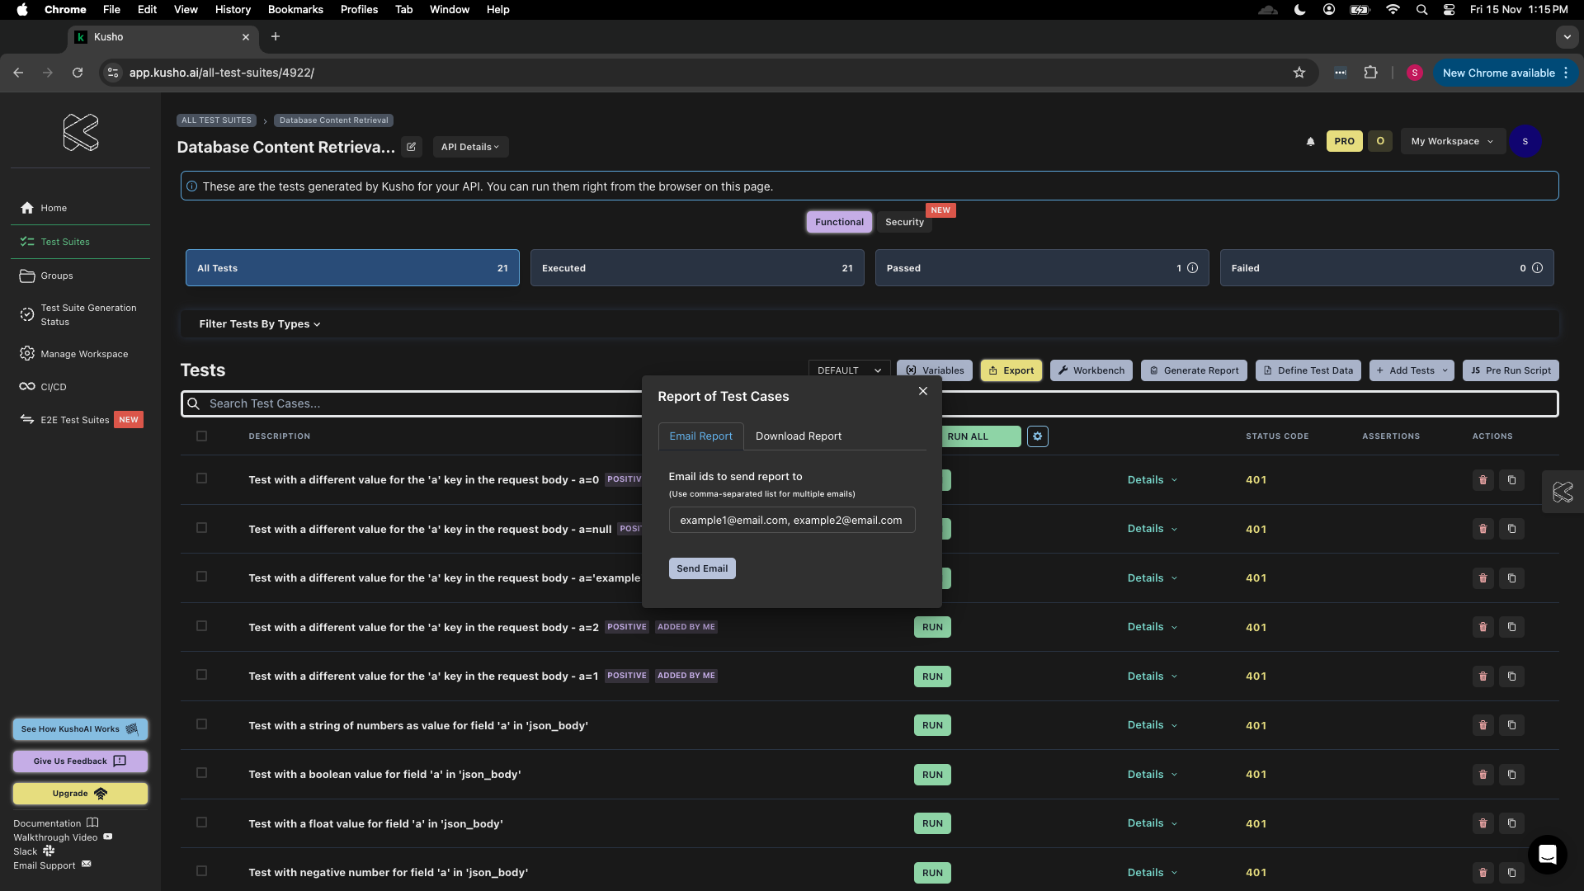Expand Details for the negative number test

point(1152,873)
